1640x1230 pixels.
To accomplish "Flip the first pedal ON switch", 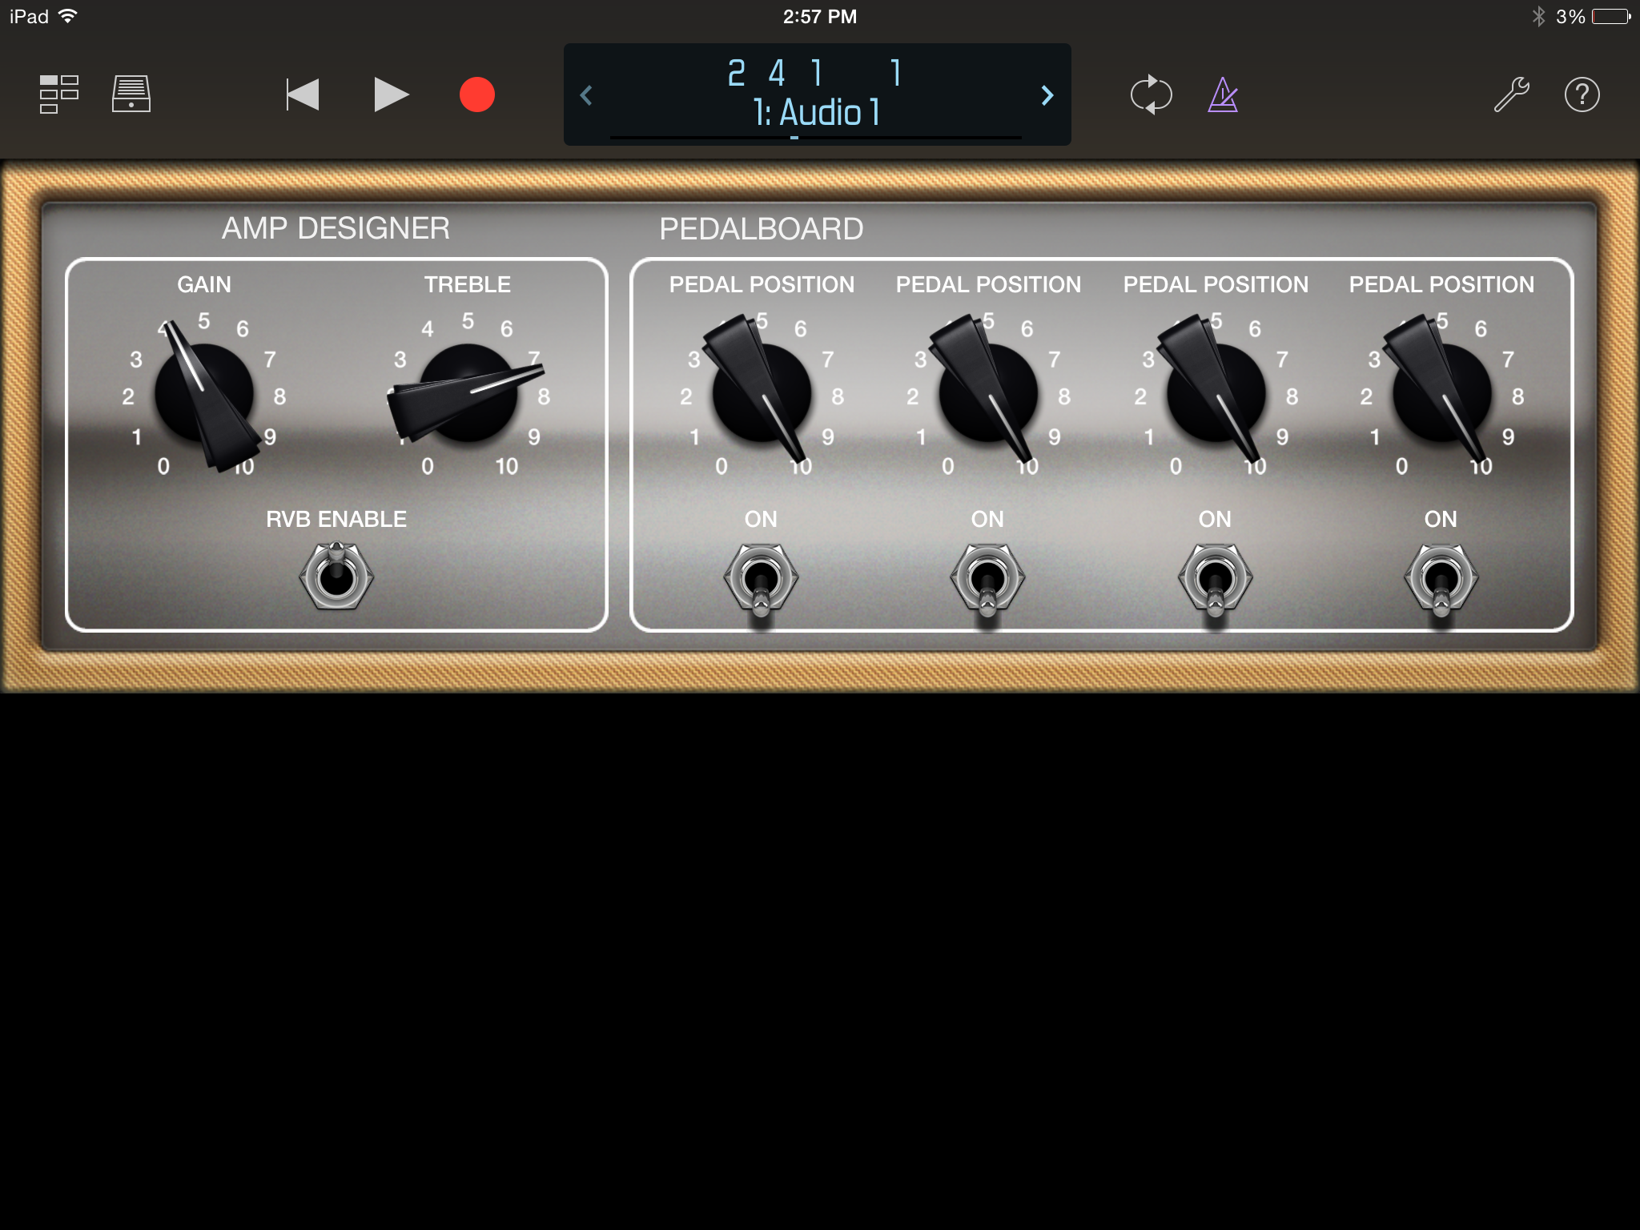I will (759, 575).
